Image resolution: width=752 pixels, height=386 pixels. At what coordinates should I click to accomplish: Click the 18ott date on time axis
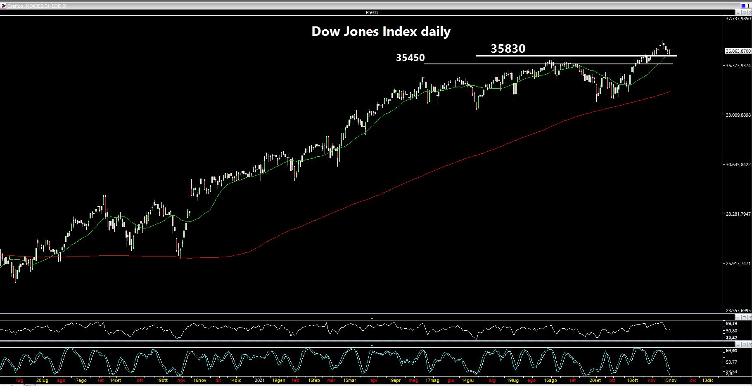coord(632,380)
